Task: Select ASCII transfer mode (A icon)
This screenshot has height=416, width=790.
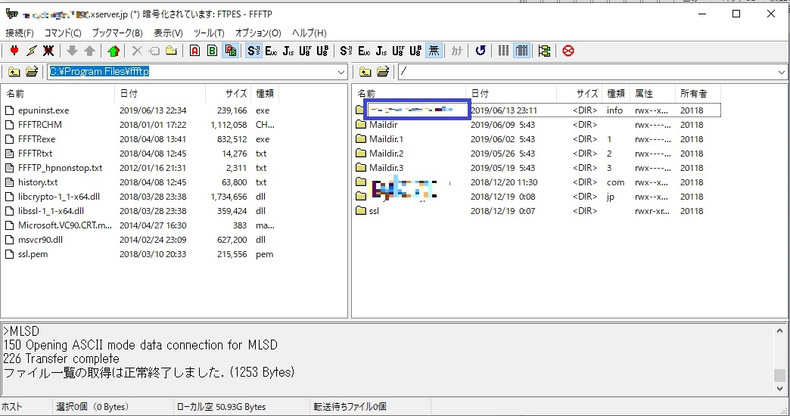Action: coord(195,51)
